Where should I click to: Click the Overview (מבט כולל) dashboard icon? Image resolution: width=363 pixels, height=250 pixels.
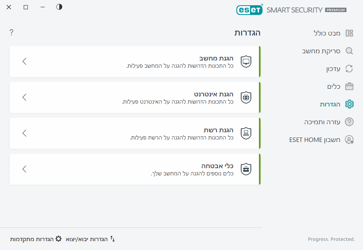tap(349, 33)
